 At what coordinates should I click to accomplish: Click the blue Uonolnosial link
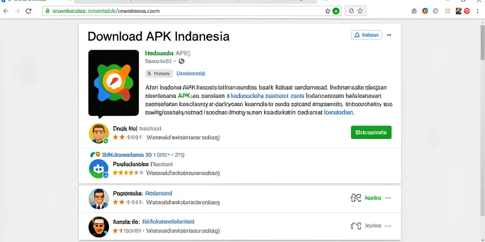click(x=190, y=73)
